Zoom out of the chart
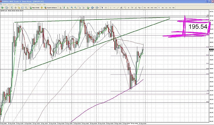 coord(75,8)
